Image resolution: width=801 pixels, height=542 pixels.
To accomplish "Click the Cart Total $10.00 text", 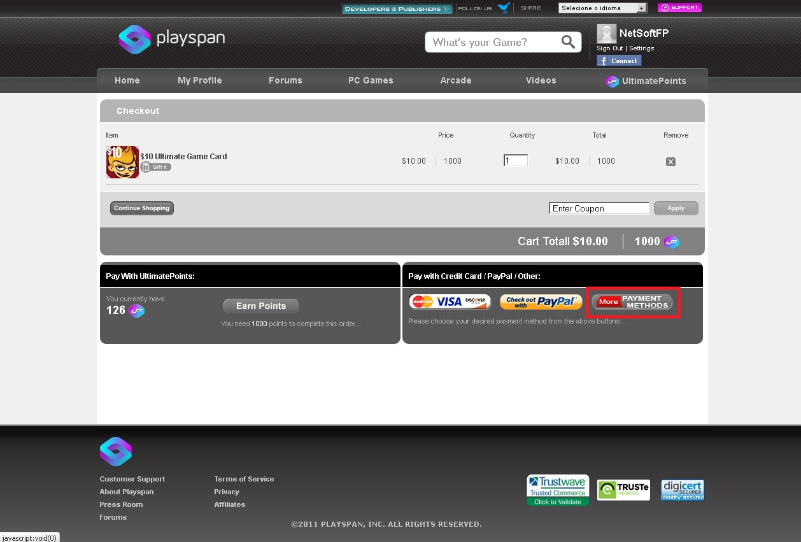I will tap(563, 241).
